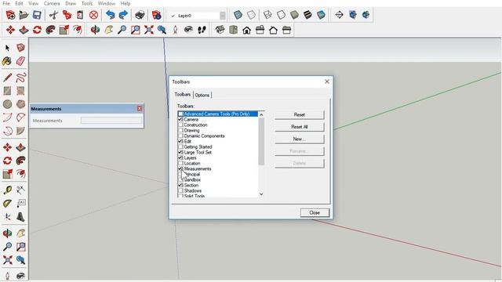Select the Pie arc tool
Image resolution: width=502 pixels, height=282 pixels.
[20, 131]
